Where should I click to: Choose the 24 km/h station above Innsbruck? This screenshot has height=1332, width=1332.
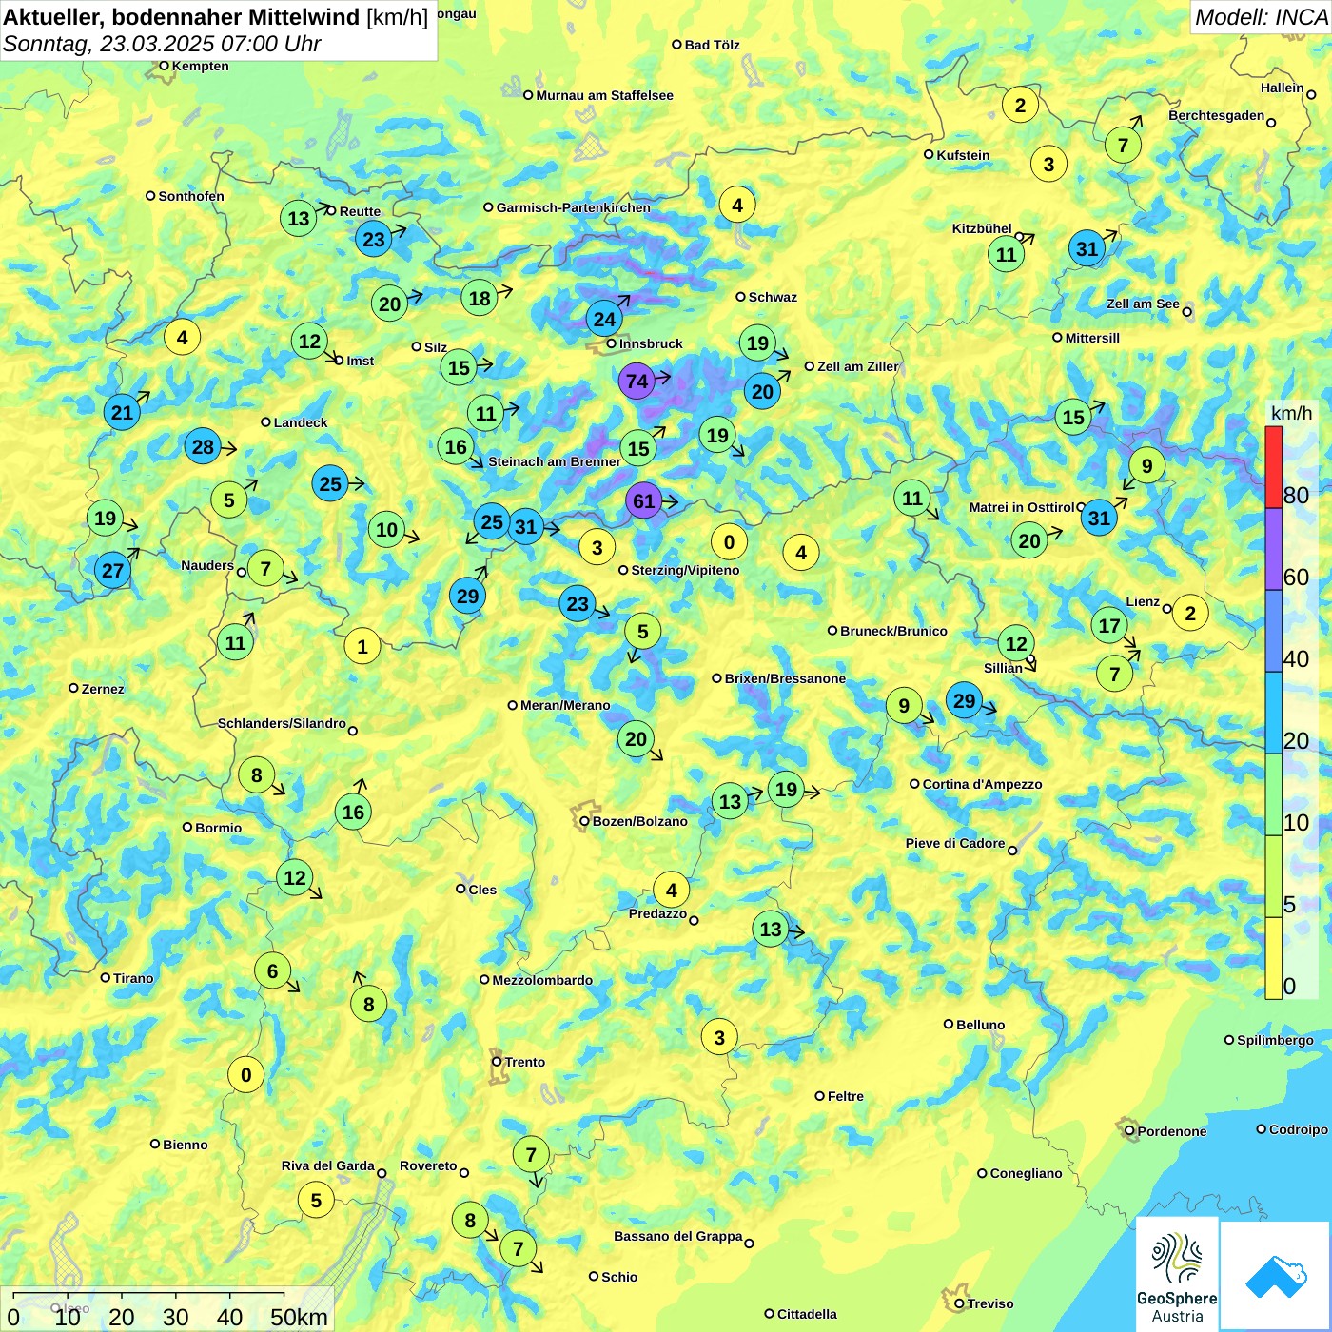604,319
